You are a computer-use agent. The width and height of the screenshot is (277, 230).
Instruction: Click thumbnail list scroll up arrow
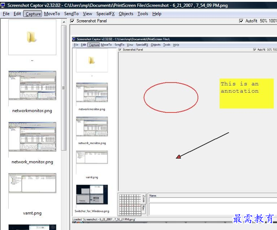point(64,22)
